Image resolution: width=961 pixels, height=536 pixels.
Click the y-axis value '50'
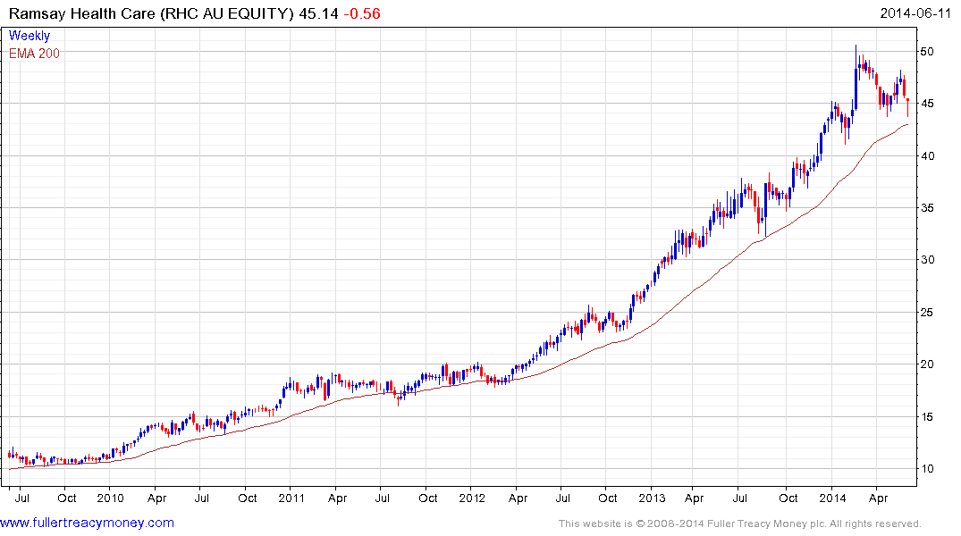[x=927, y=52]
